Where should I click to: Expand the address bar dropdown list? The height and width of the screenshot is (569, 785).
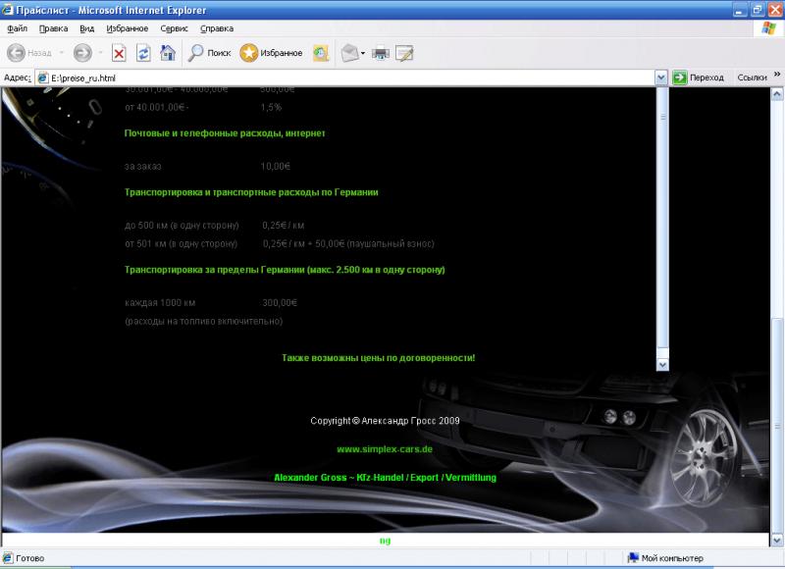pyautogui.click(x=661, y=78)
